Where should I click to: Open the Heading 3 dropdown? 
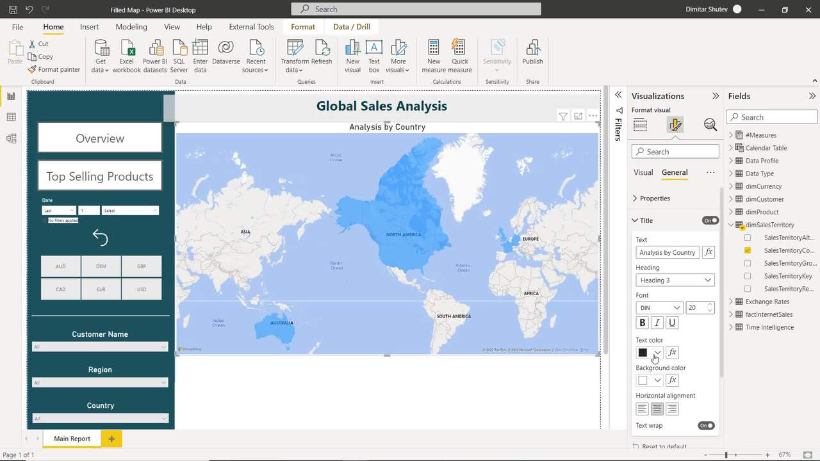tap(675, 280)
